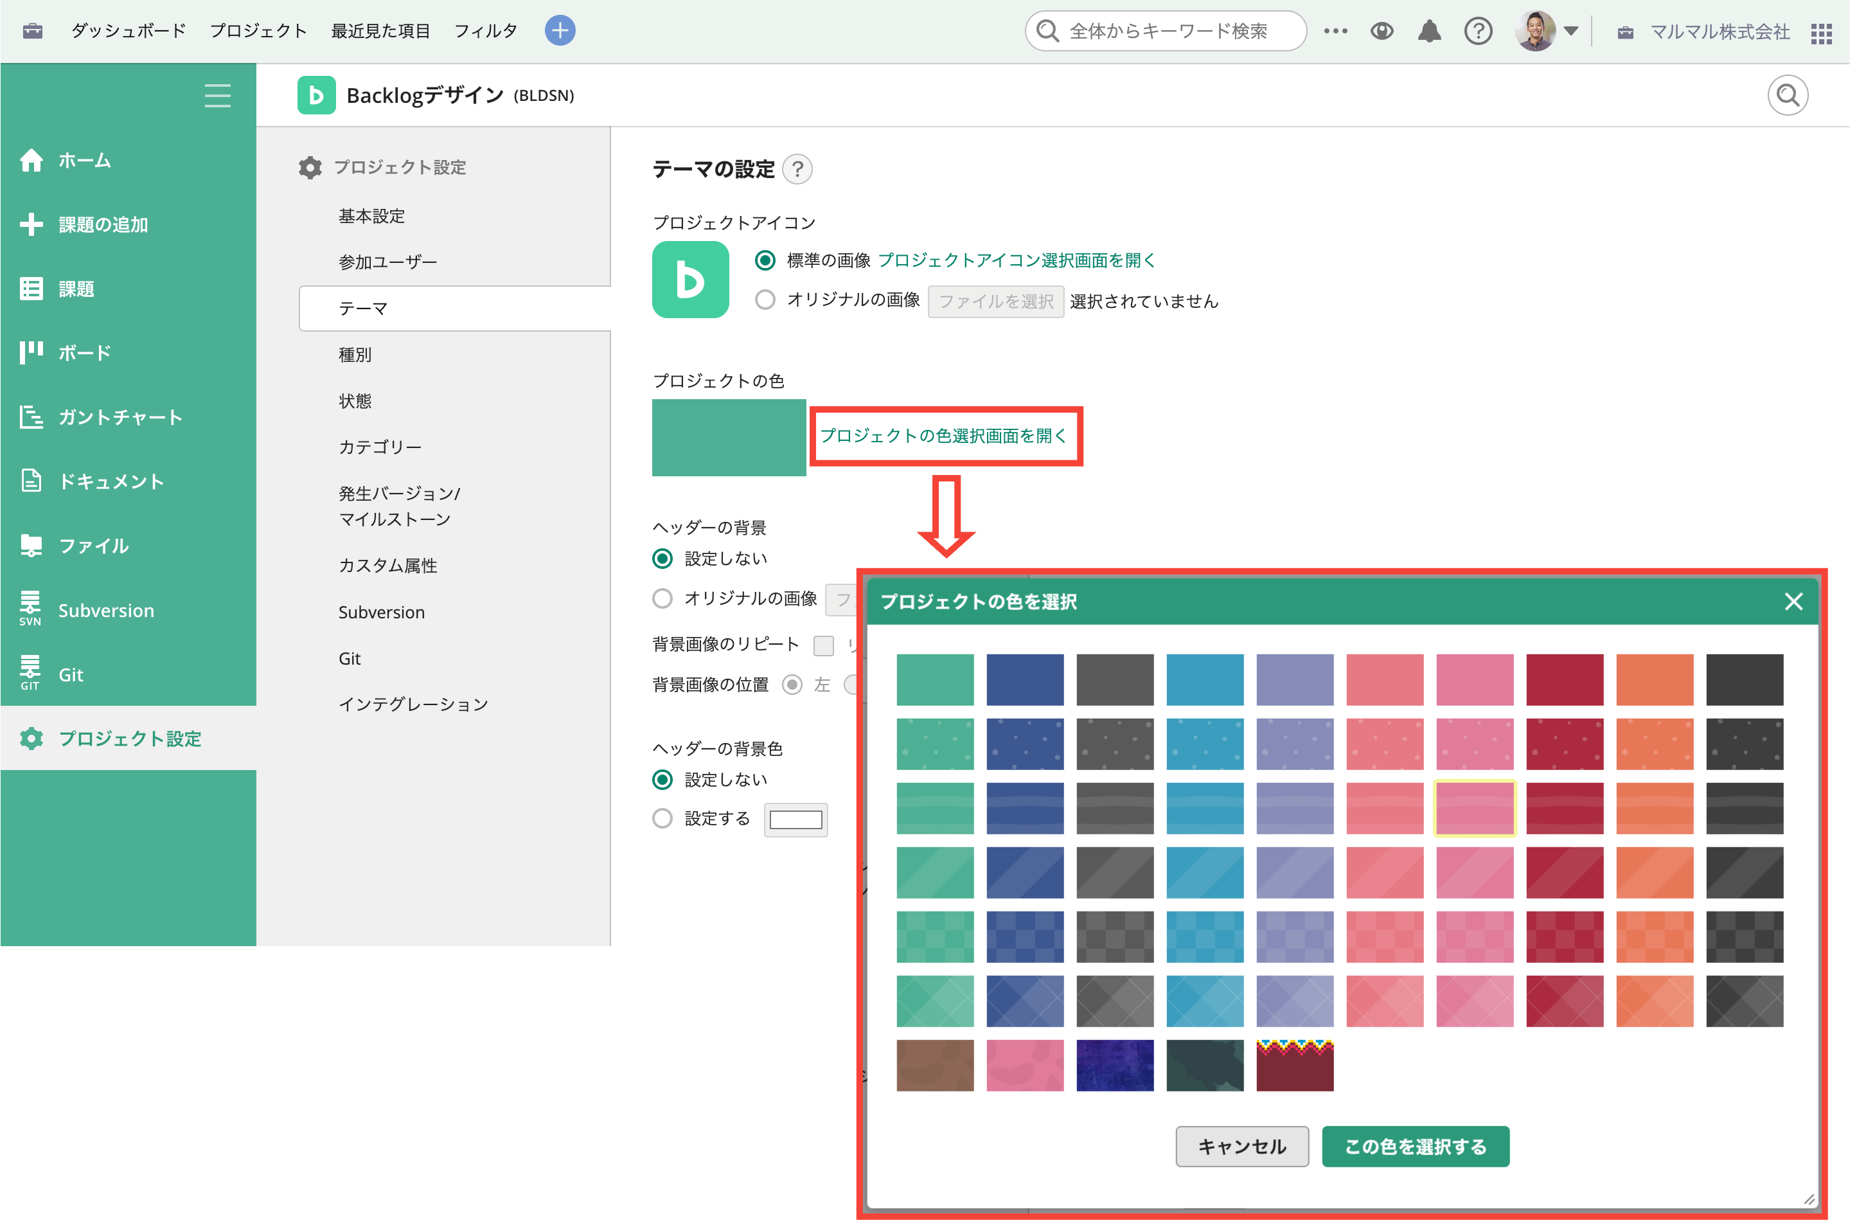
Task: Click the global keyword search field
Action: pyautogui.click(x=1166, y=31)
